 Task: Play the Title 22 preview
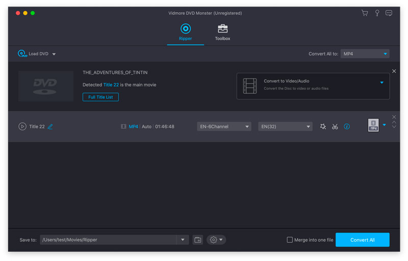[x=22, y=126]
